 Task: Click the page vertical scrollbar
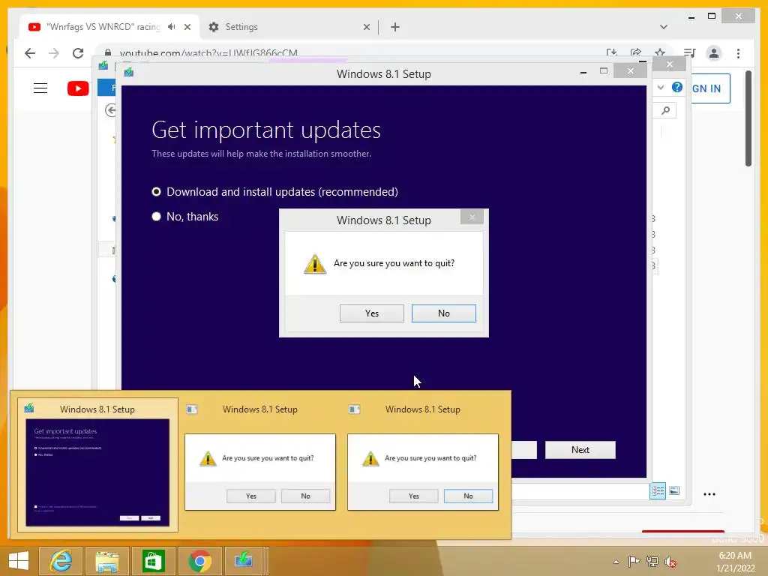point(748,119)
